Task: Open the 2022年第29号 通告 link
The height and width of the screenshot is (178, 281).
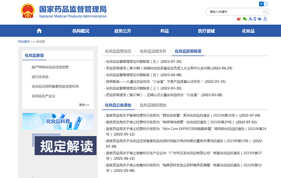Action: (x=181, y=122)
